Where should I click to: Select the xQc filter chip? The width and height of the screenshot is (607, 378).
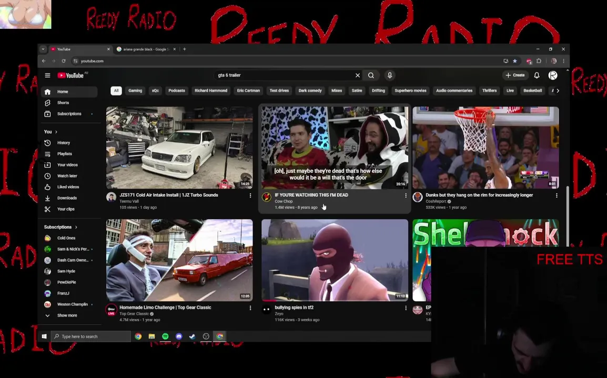155,90
